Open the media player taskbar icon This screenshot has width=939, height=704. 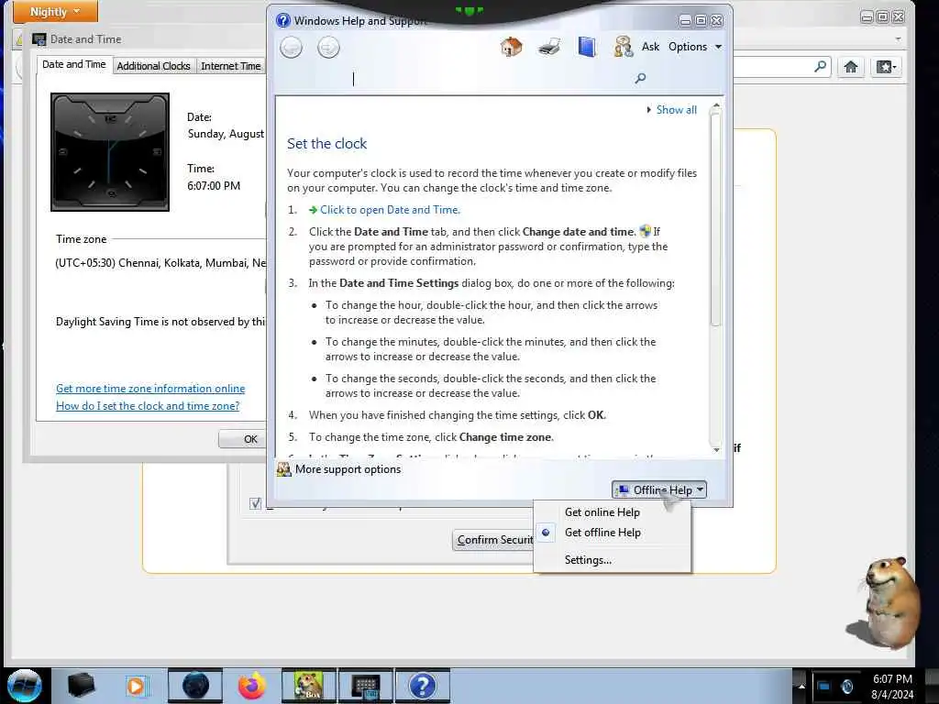pos(136,686)
